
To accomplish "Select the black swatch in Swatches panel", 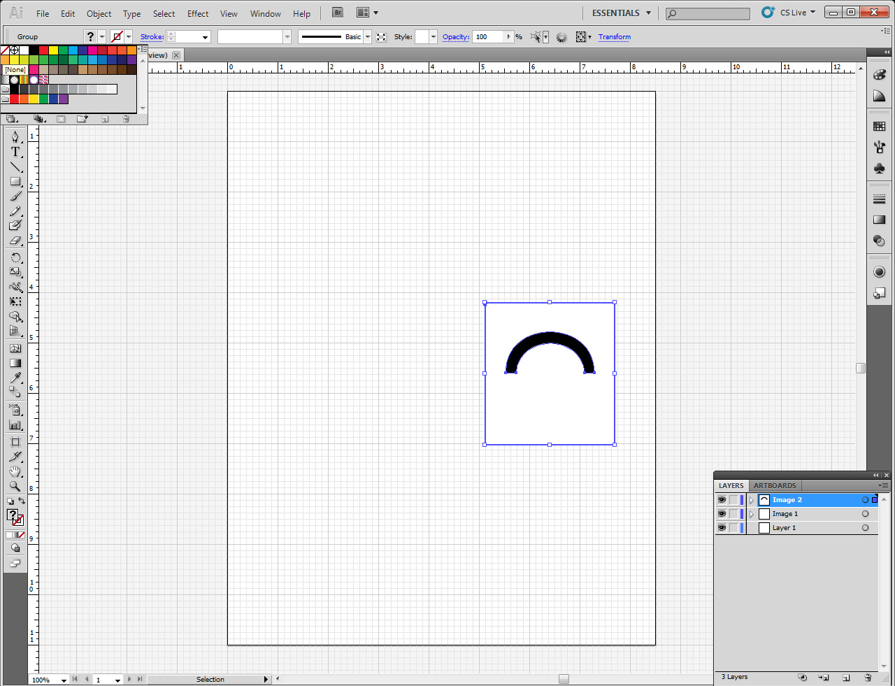I will 34,50.
